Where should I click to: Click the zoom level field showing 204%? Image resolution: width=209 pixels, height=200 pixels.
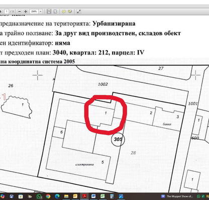pos(34,11)
